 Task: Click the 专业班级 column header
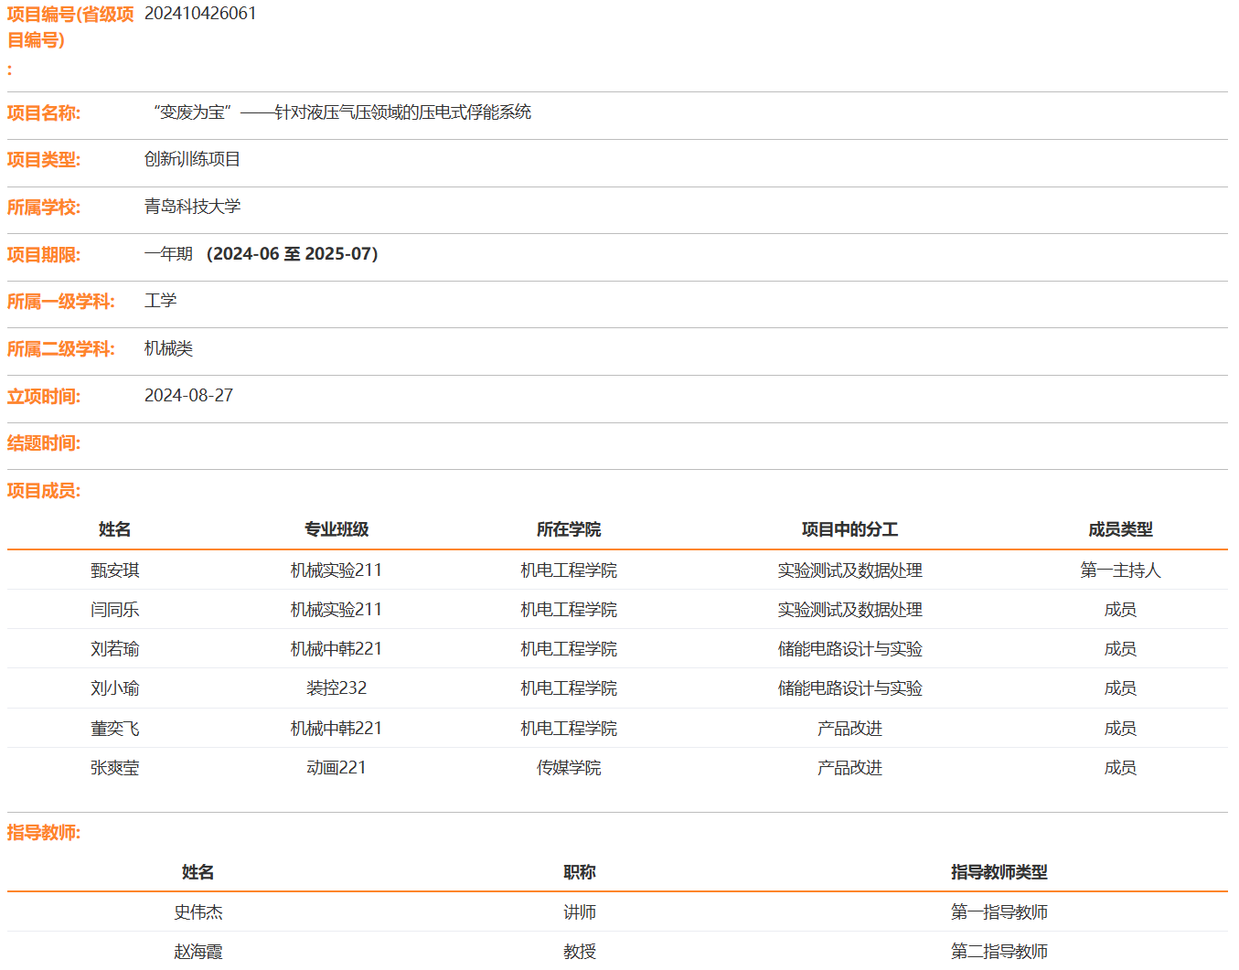pyautogui.click(x=336, y=529)
